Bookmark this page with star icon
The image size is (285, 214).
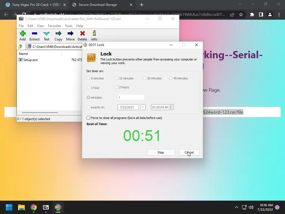(241, 14)
